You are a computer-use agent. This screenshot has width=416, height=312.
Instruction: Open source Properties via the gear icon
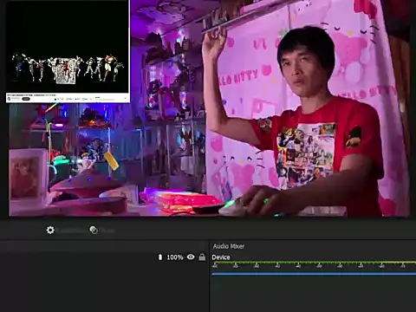[x=50, y=230]
